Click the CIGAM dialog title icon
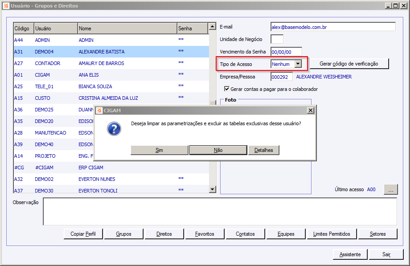 point(99,110)
